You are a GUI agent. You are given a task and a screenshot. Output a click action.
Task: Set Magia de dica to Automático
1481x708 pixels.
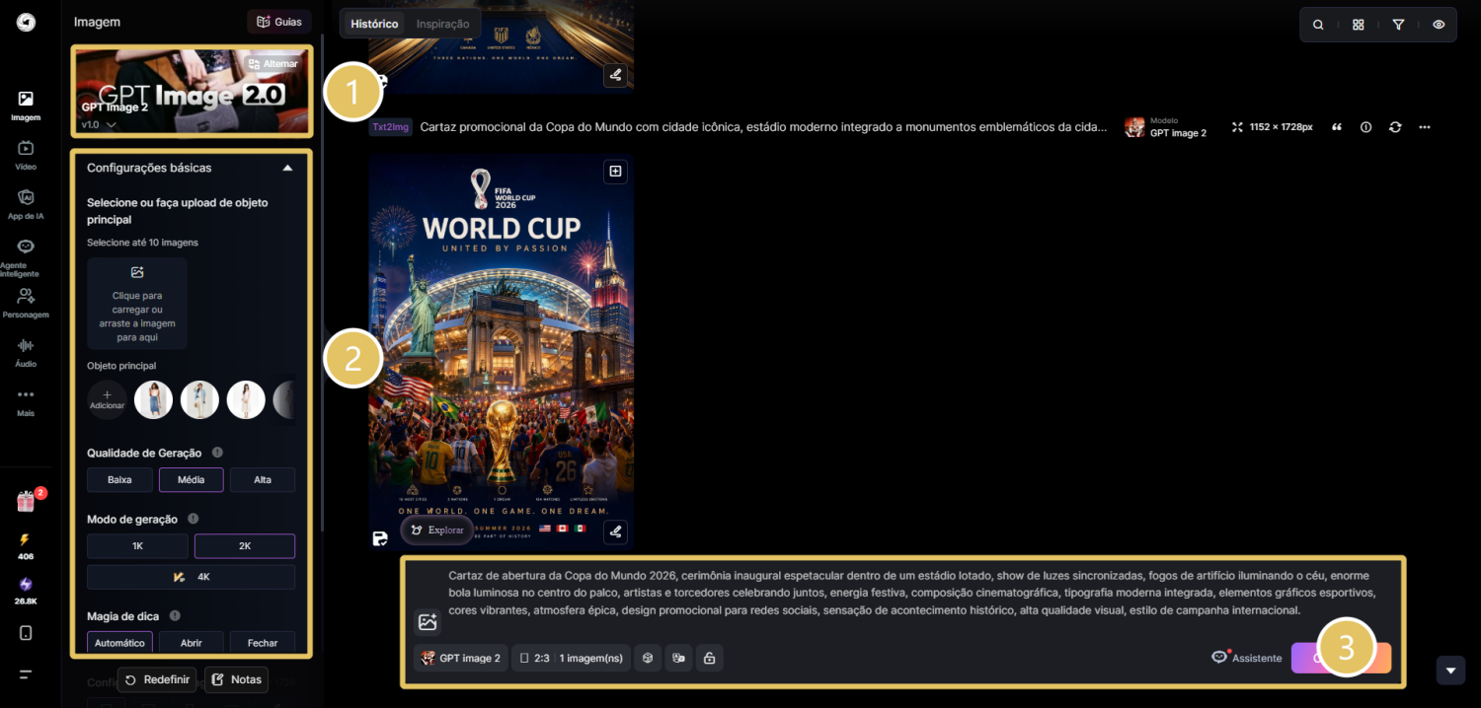pyautogui.click(x=119, y=643)
